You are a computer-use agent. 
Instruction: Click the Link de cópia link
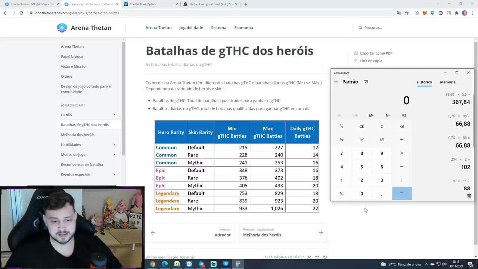click(371, 61)
